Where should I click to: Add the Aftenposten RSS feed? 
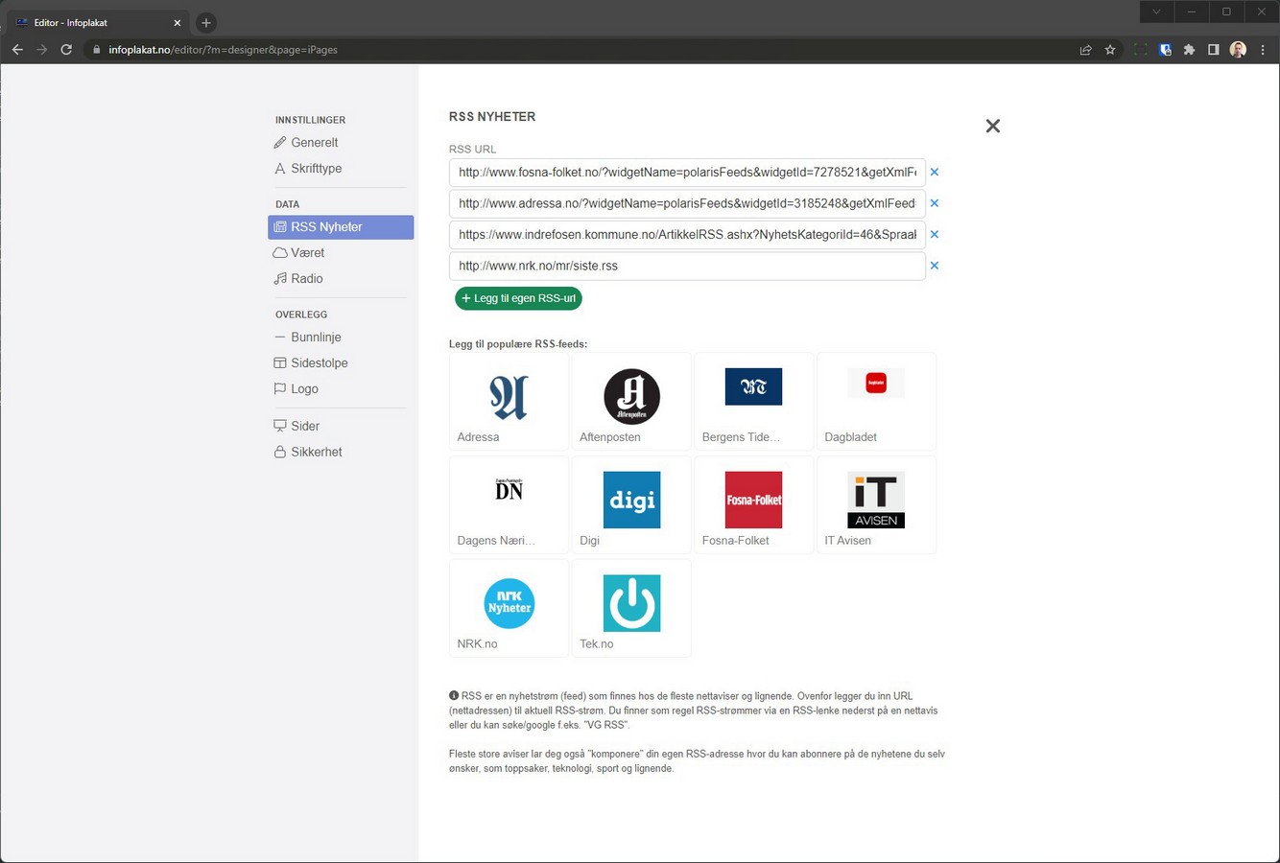pyautogui.click(x=631, y=397)
